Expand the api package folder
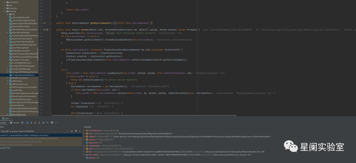The width and height of the screenshot is (356, 163). pyautogui.click(x=4, y=5)
